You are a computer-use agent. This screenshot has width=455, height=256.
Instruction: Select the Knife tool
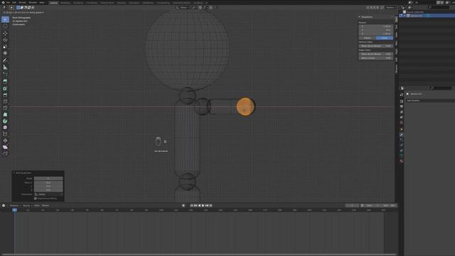coord(5,108)
